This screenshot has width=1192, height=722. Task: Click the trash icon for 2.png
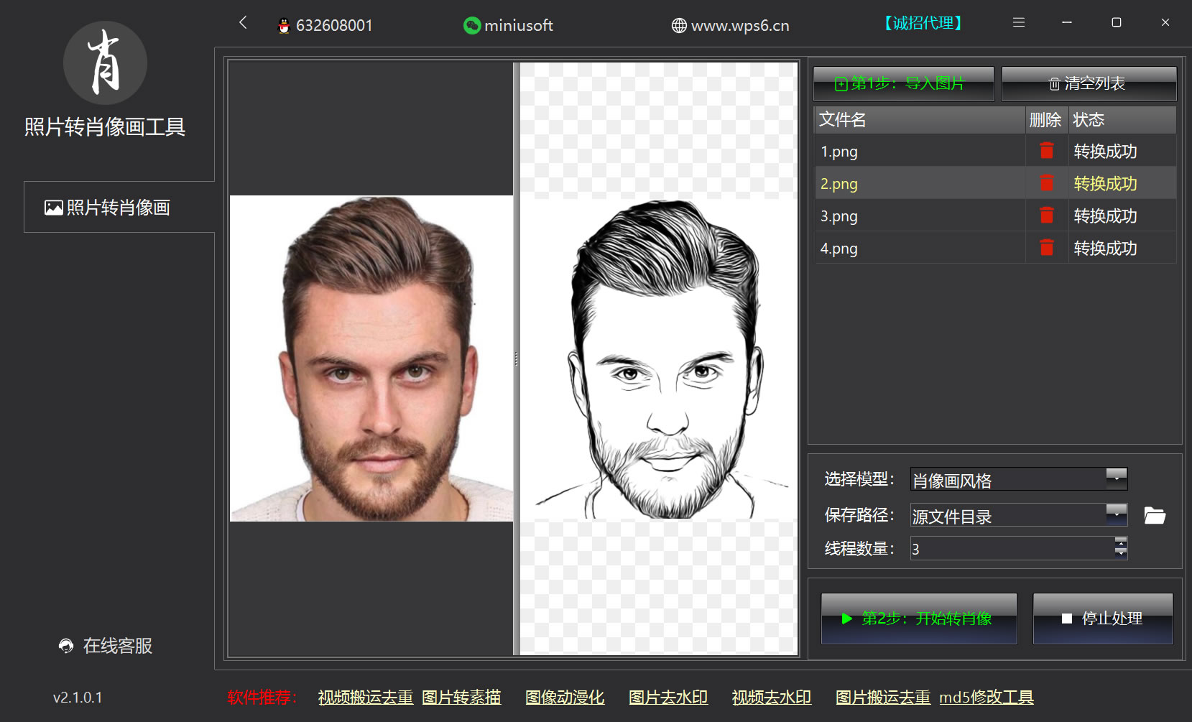(1046, 183)
